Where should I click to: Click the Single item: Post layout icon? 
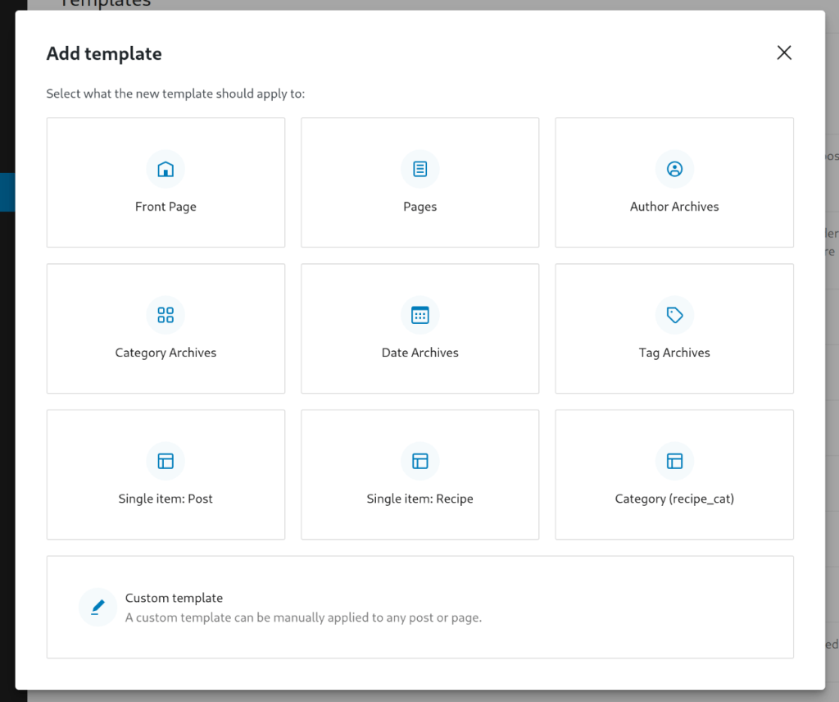tap(166, 462)
